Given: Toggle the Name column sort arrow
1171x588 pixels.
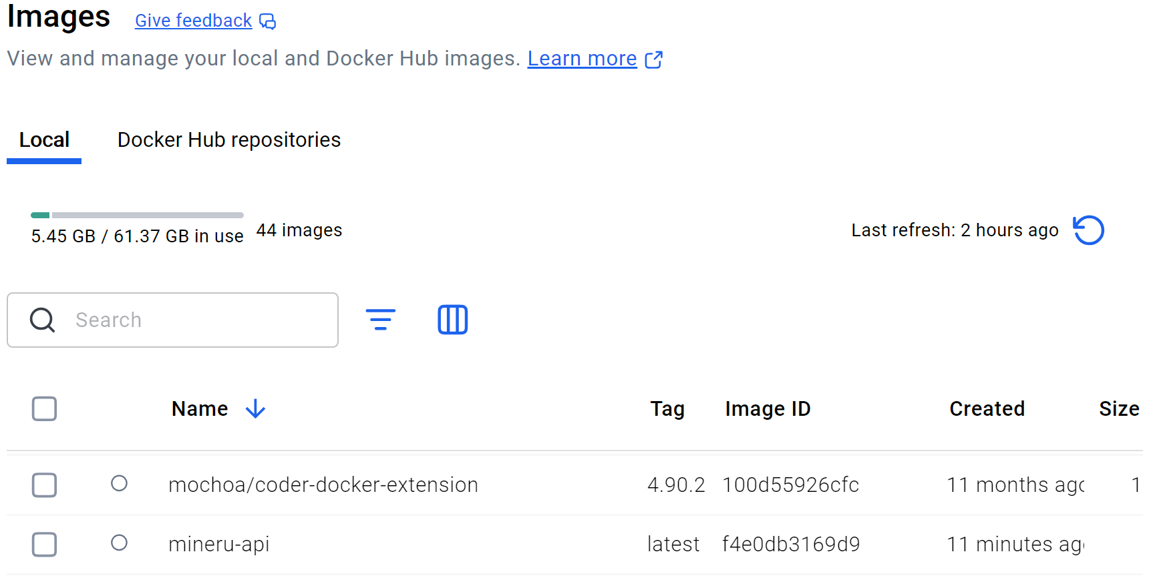Looking at the screenshot, I should point(255,408).
